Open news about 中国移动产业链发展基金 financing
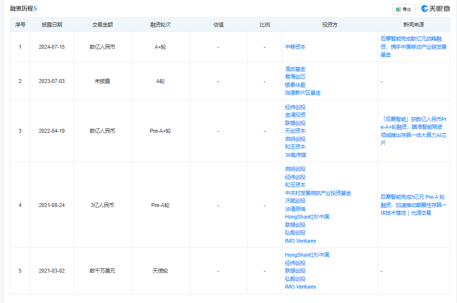The image size is (457, 303). point(414,47)
